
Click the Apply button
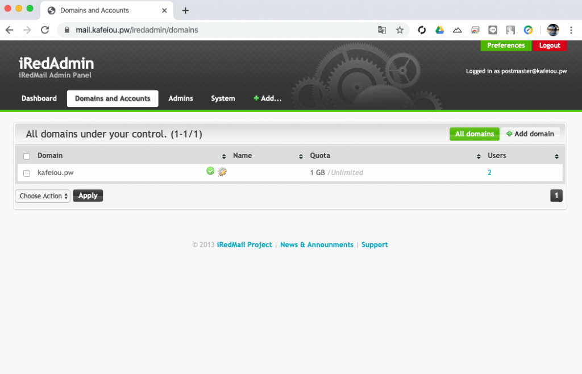click(x=88, y=196)
